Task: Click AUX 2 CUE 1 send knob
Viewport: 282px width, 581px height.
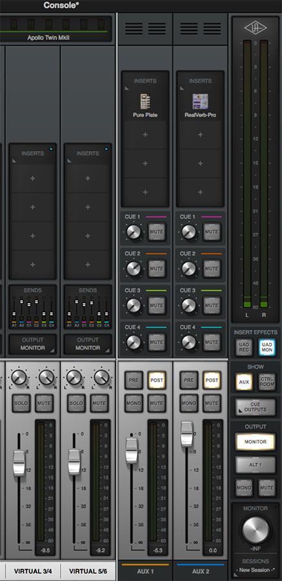Action: coord(188,232)
